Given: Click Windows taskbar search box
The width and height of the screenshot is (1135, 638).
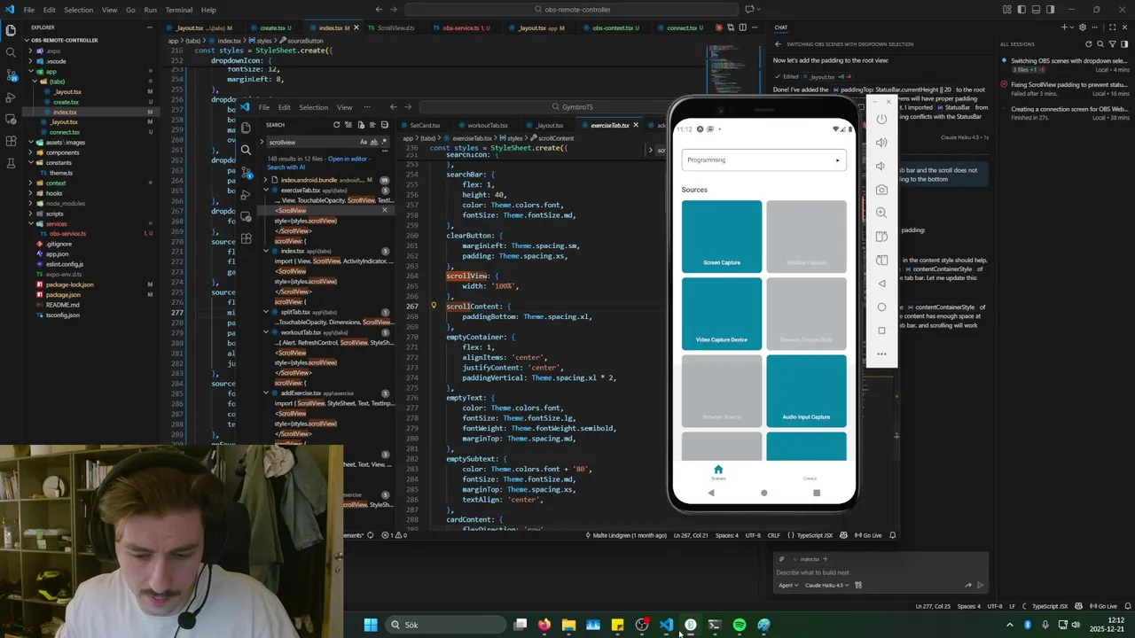Looking at the screenshot, I should tap(446, 625).
